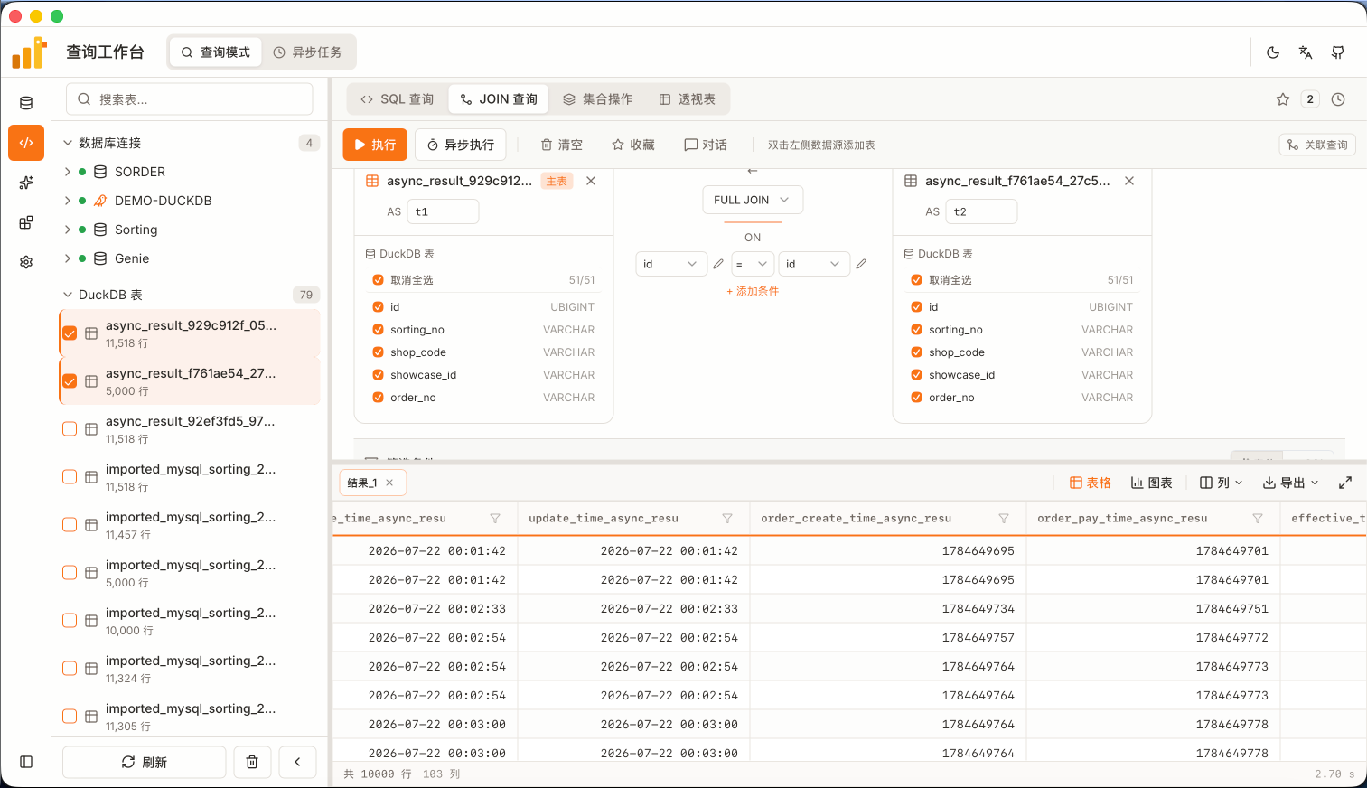Swap join direction arrow above FULL JOIN
This screenshot has width=1367, height=788.
pos(753,171)
